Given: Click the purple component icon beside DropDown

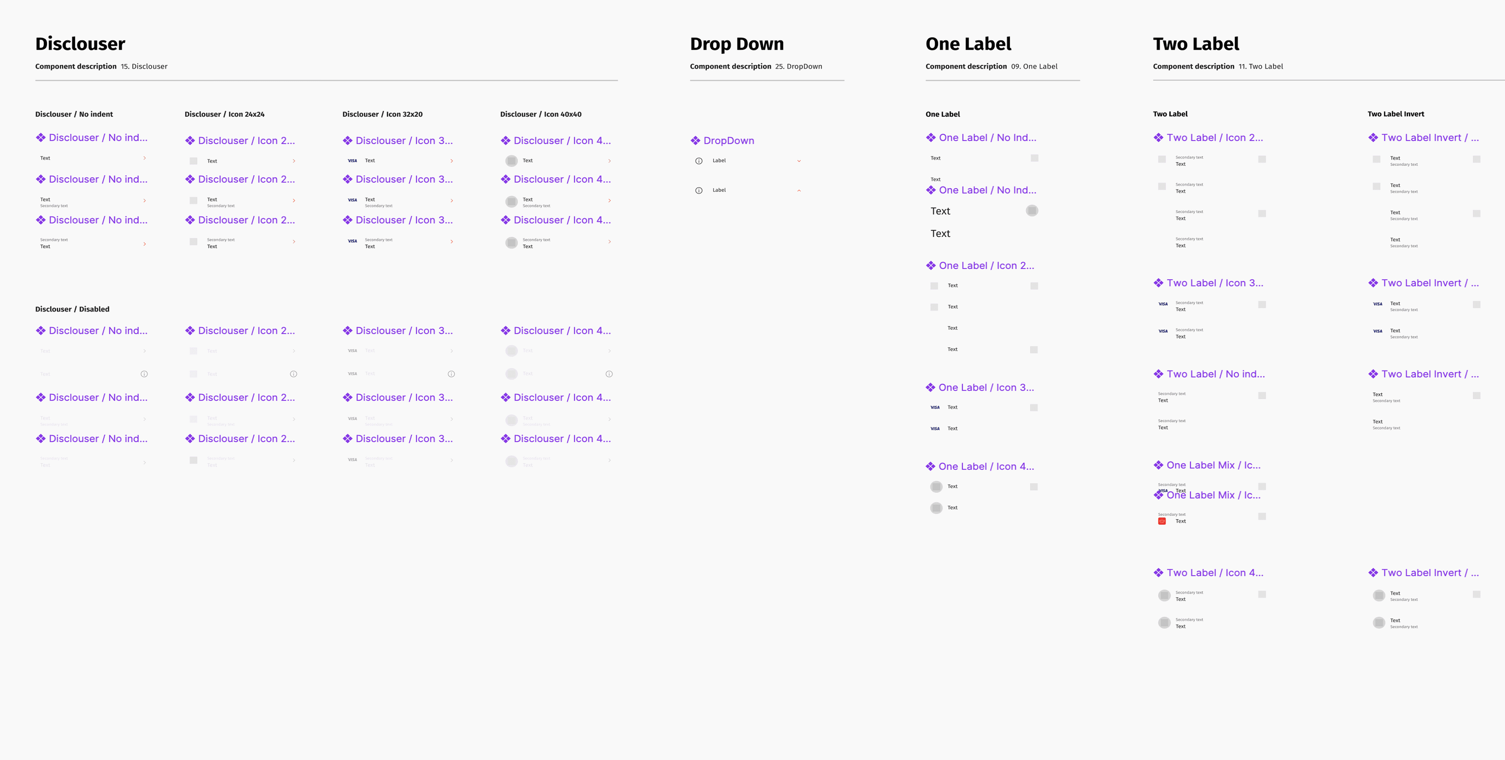Looking at the screenshot, I should [x=695, y=141].
